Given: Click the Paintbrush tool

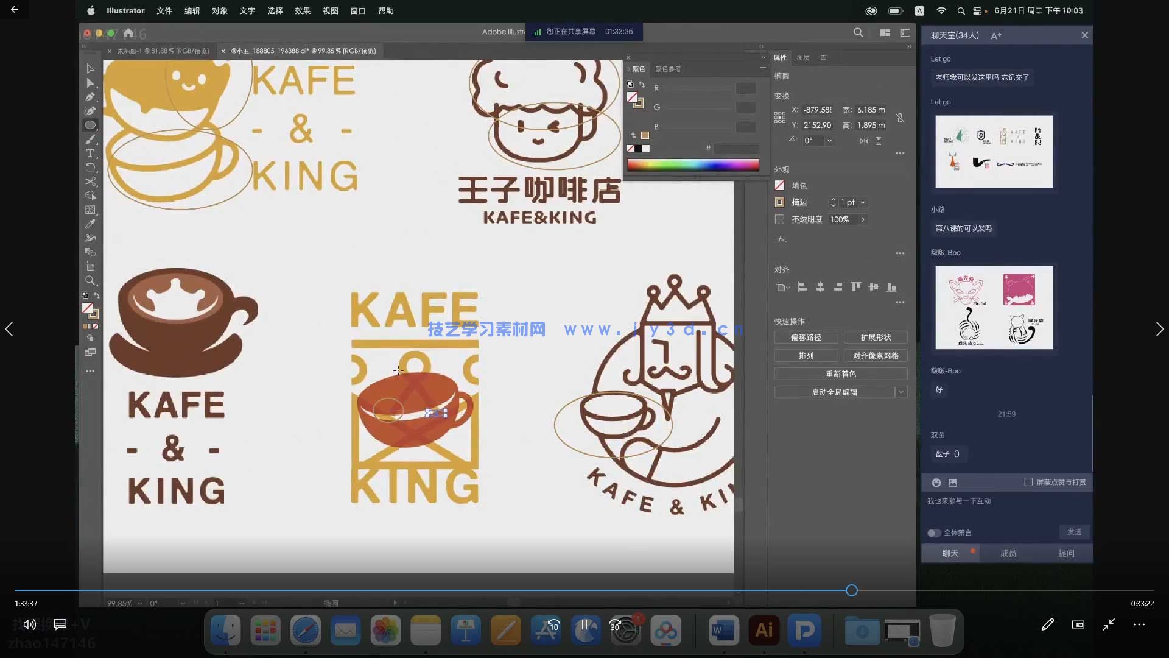Looking at the screenshot, I should click(x=90, y=139).
